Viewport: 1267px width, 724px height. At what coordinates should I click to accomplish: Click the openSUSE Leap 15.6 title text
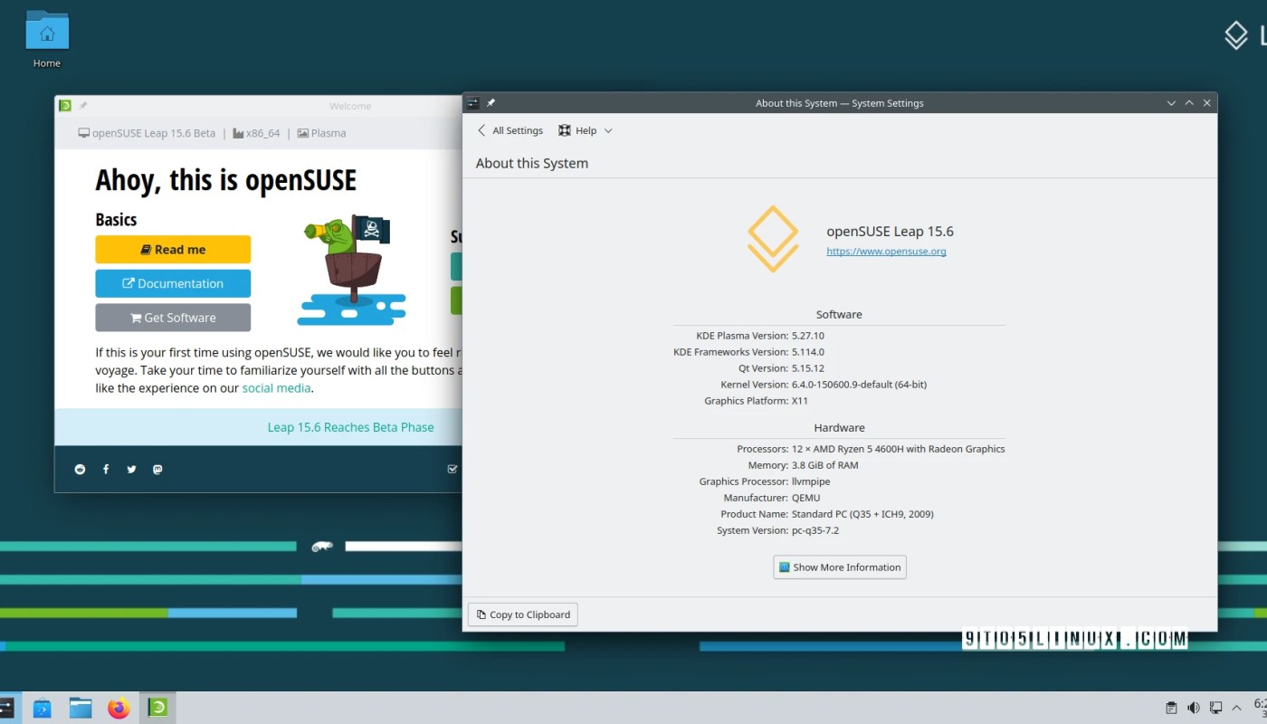tap(891, 232)
